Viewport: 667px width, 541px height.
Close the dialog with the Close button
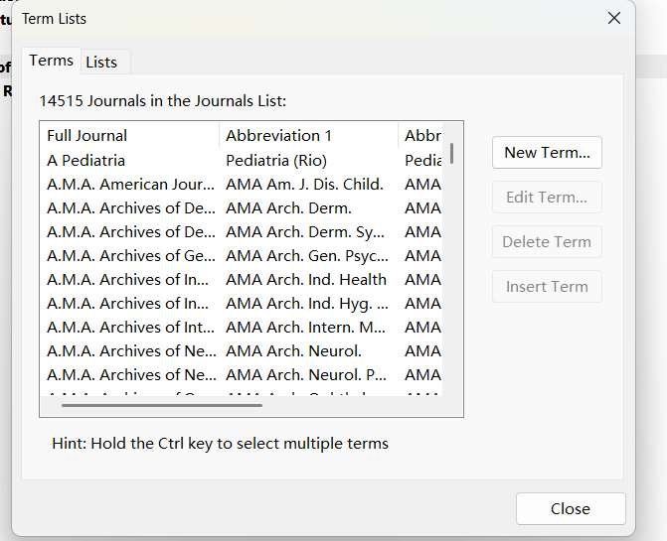pos(571,508)
